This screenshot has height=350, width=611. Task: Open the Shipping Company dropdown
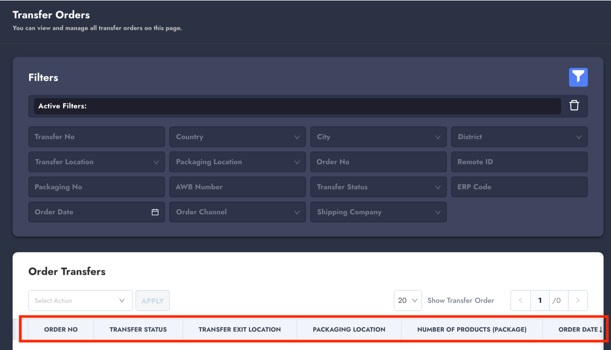click(378, 212)
